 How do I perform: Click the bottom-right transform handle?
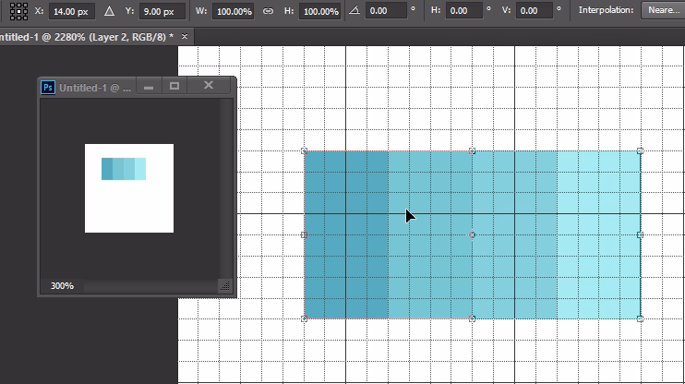[x=640, y=318]
